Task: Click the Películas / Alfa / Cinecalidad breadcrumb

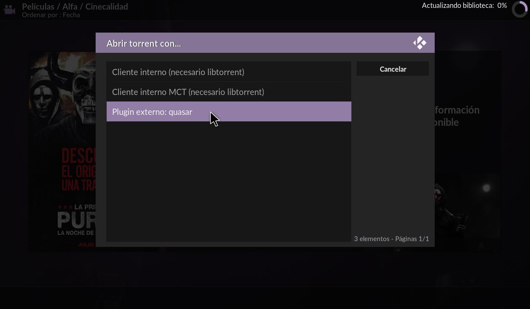Action: [75, 7]
